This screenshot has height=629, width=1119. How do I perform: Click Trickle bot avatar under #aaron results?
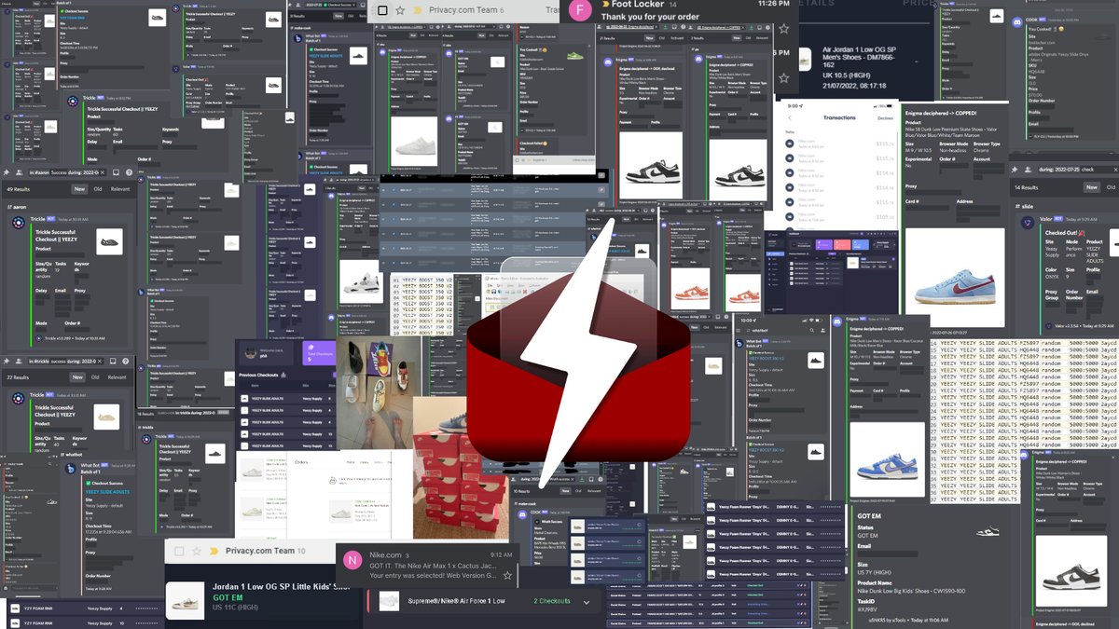coord(18,223)
